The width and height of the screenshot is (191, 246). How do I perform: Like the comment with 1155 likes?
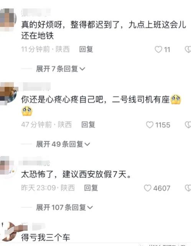150,125
